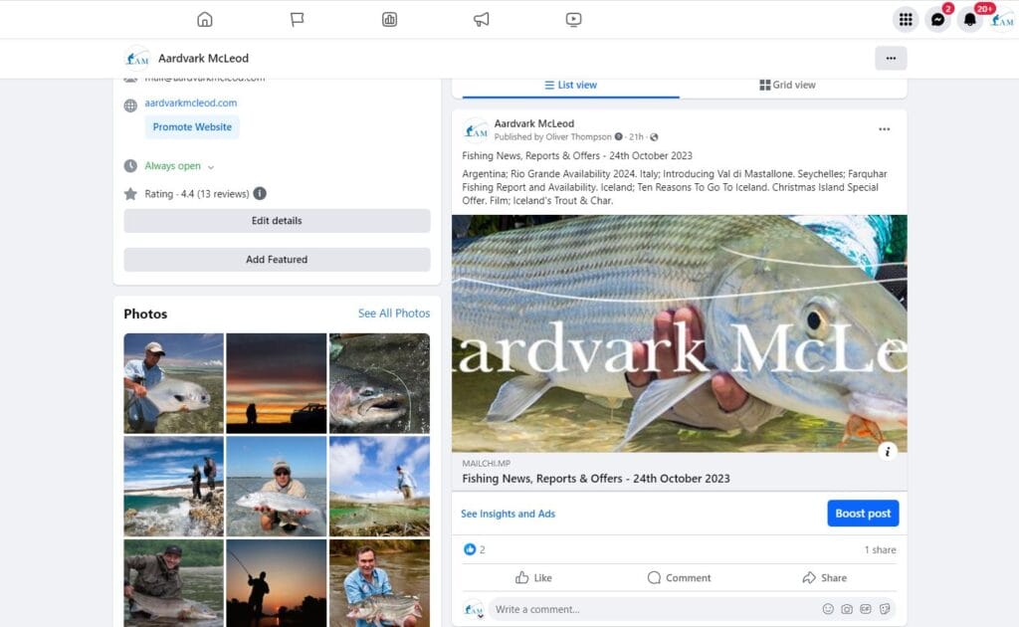Click the rating info icon
The height and width of the screenshot is (627, 1019).
click(260, 194)
